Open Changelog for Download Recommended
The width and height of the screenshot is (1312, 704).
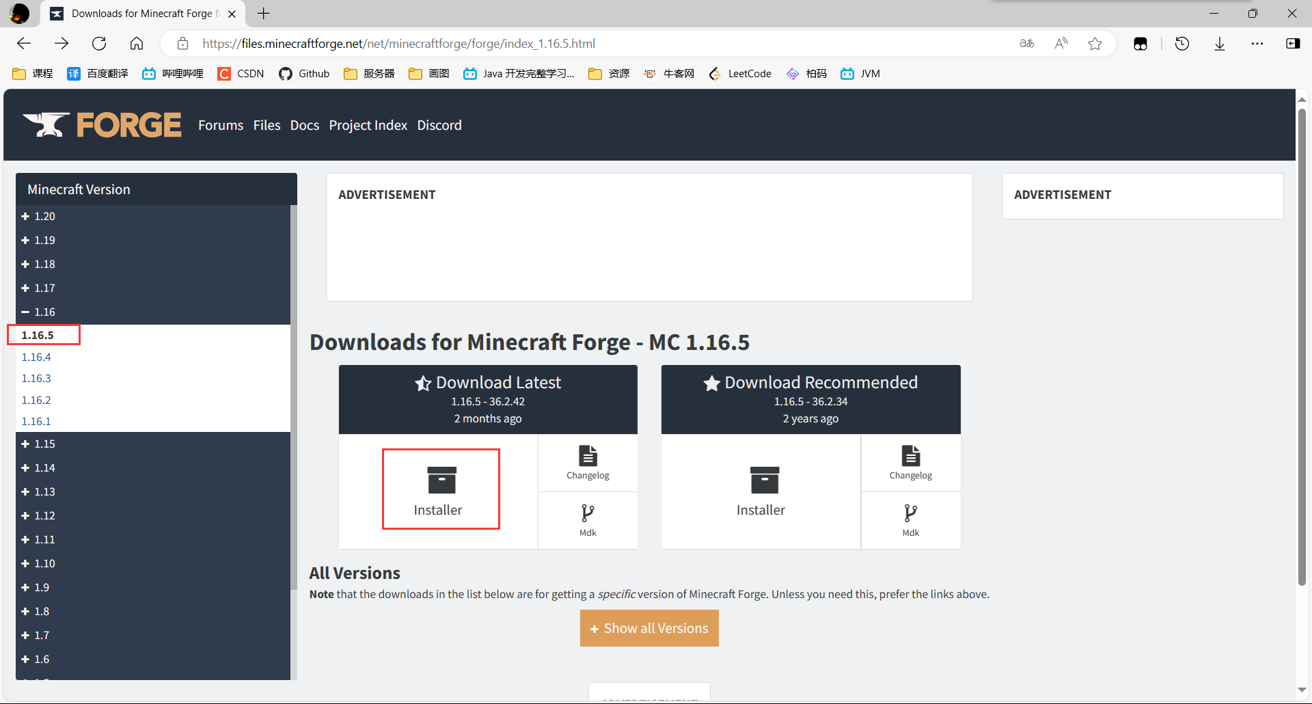point(911,463)
